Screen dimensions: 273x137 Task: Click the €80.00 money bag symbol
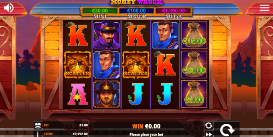tap(194, 65)
